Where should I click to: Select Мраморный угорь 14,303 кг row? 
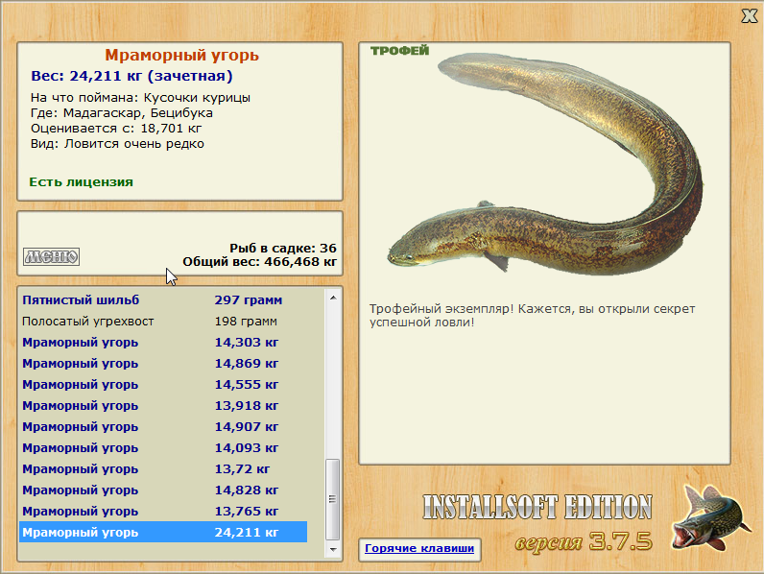163,343
